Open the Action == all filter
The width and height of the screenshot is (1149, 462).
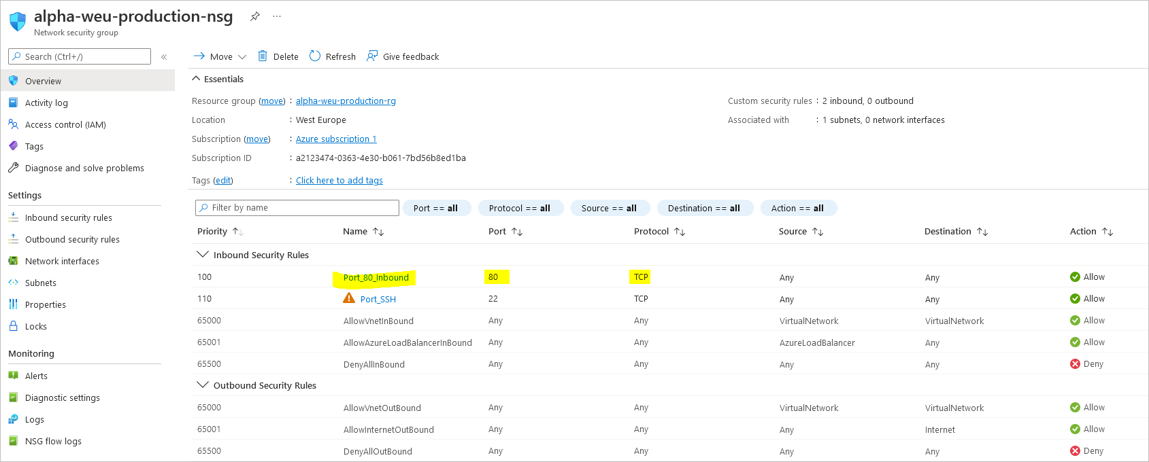pos(799,208)
